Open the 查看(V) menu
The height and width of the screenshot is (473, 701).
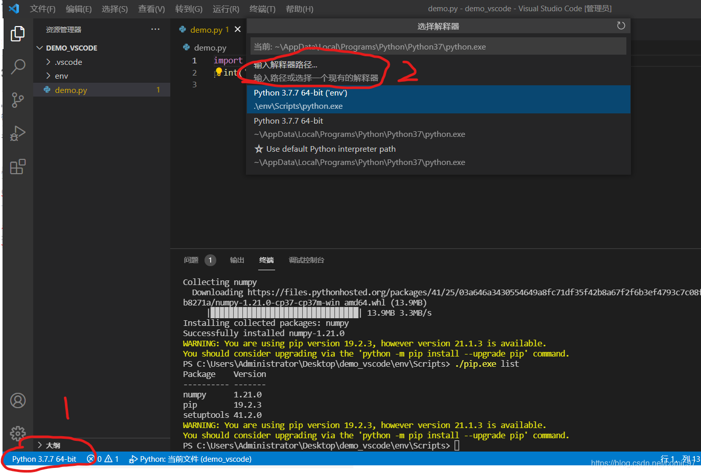[151, 9]
